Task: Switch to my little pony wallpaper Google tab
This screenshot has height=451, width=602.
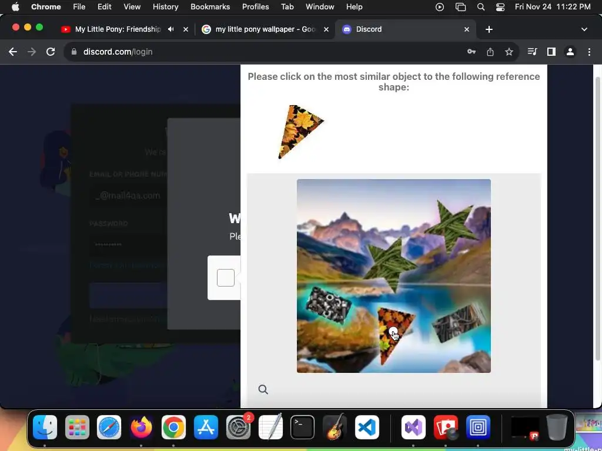Action: [x=265, y=29]
